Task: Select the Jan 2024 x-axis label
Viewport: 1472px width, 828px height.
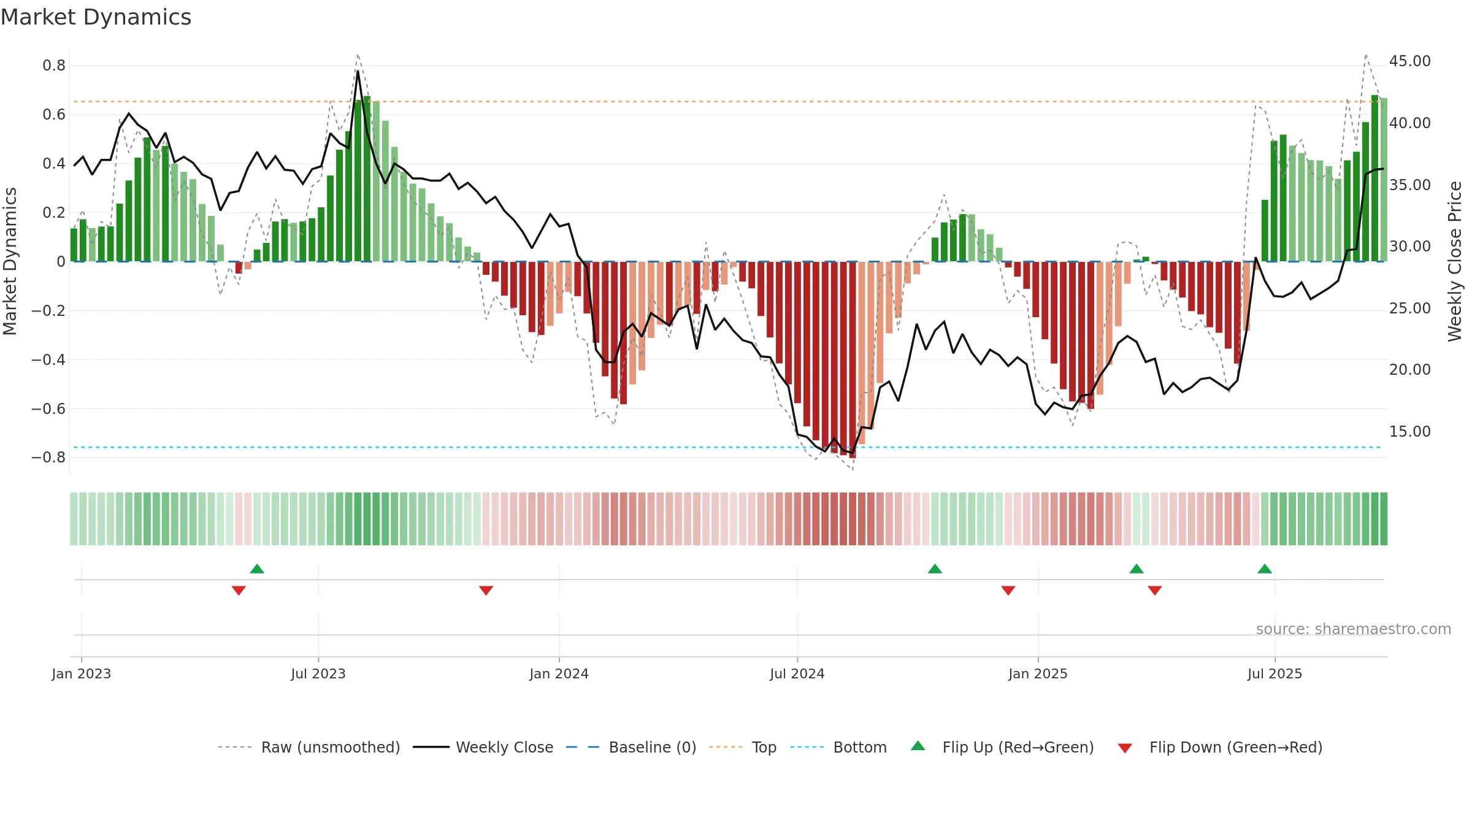Action: pos(559,673)
